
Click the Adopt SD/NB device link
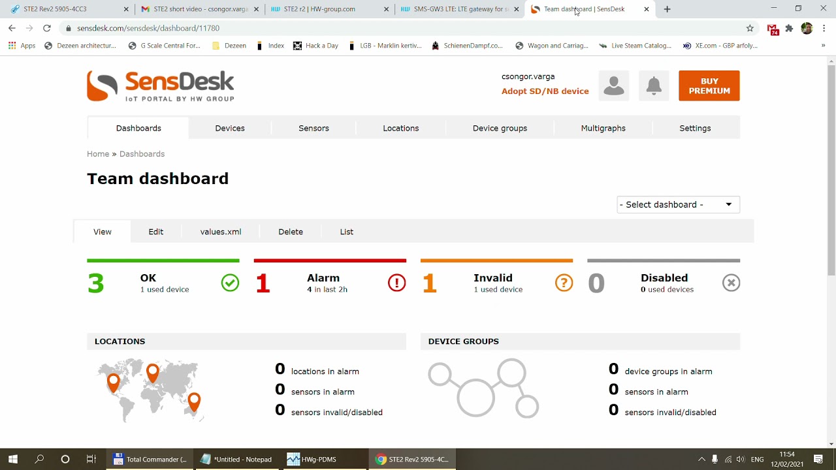click(545, 91)
